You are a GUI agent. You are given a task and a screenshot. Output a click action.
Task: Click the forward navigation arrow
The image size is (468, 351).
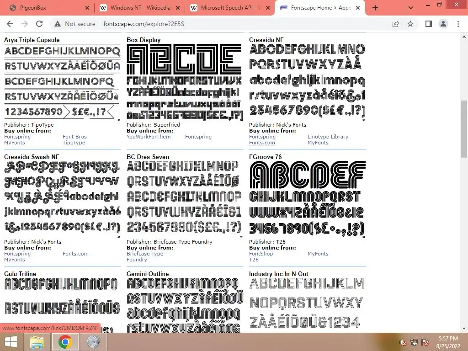(x=25, y=24)
